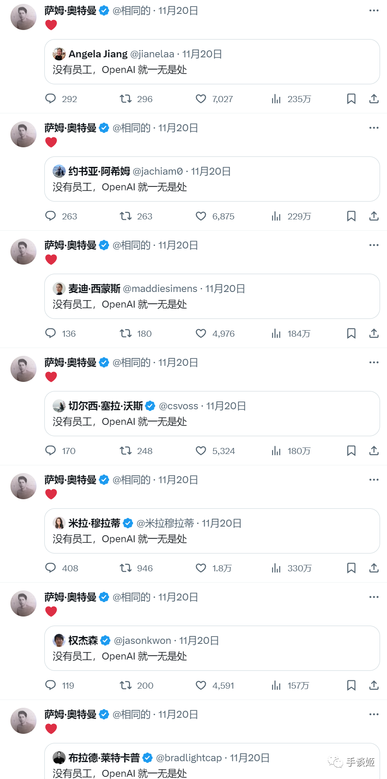Retweet the post with 946 retweets
387x779 pixels.
tap(126, 568)
